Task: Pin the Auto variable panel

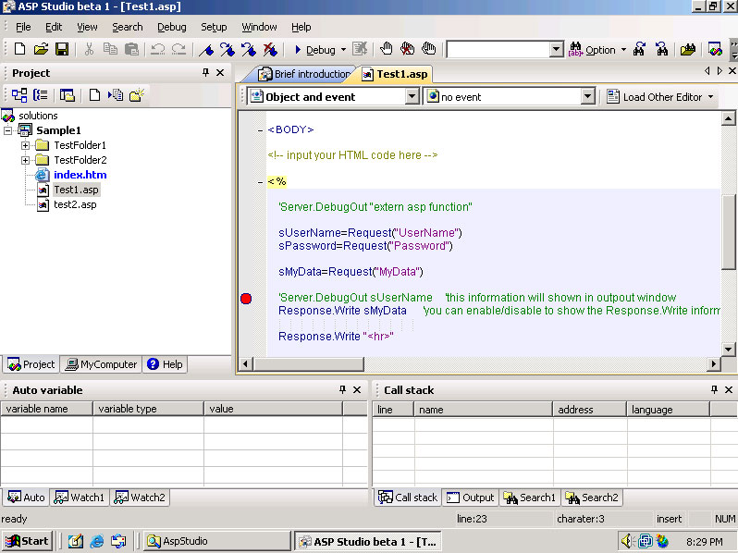Action: (342, 389)
